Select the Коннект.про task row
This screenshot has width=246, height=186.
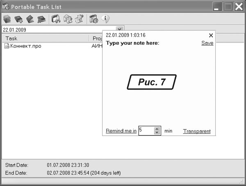25,46
